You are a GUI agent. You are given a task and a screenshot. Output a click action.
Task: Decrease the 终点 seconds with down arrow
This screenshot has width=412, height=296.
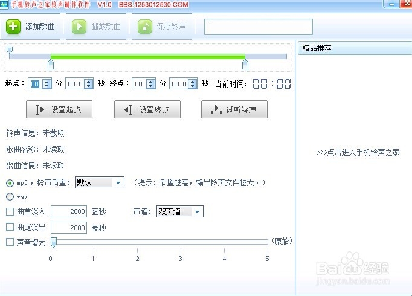click(193, 86)
